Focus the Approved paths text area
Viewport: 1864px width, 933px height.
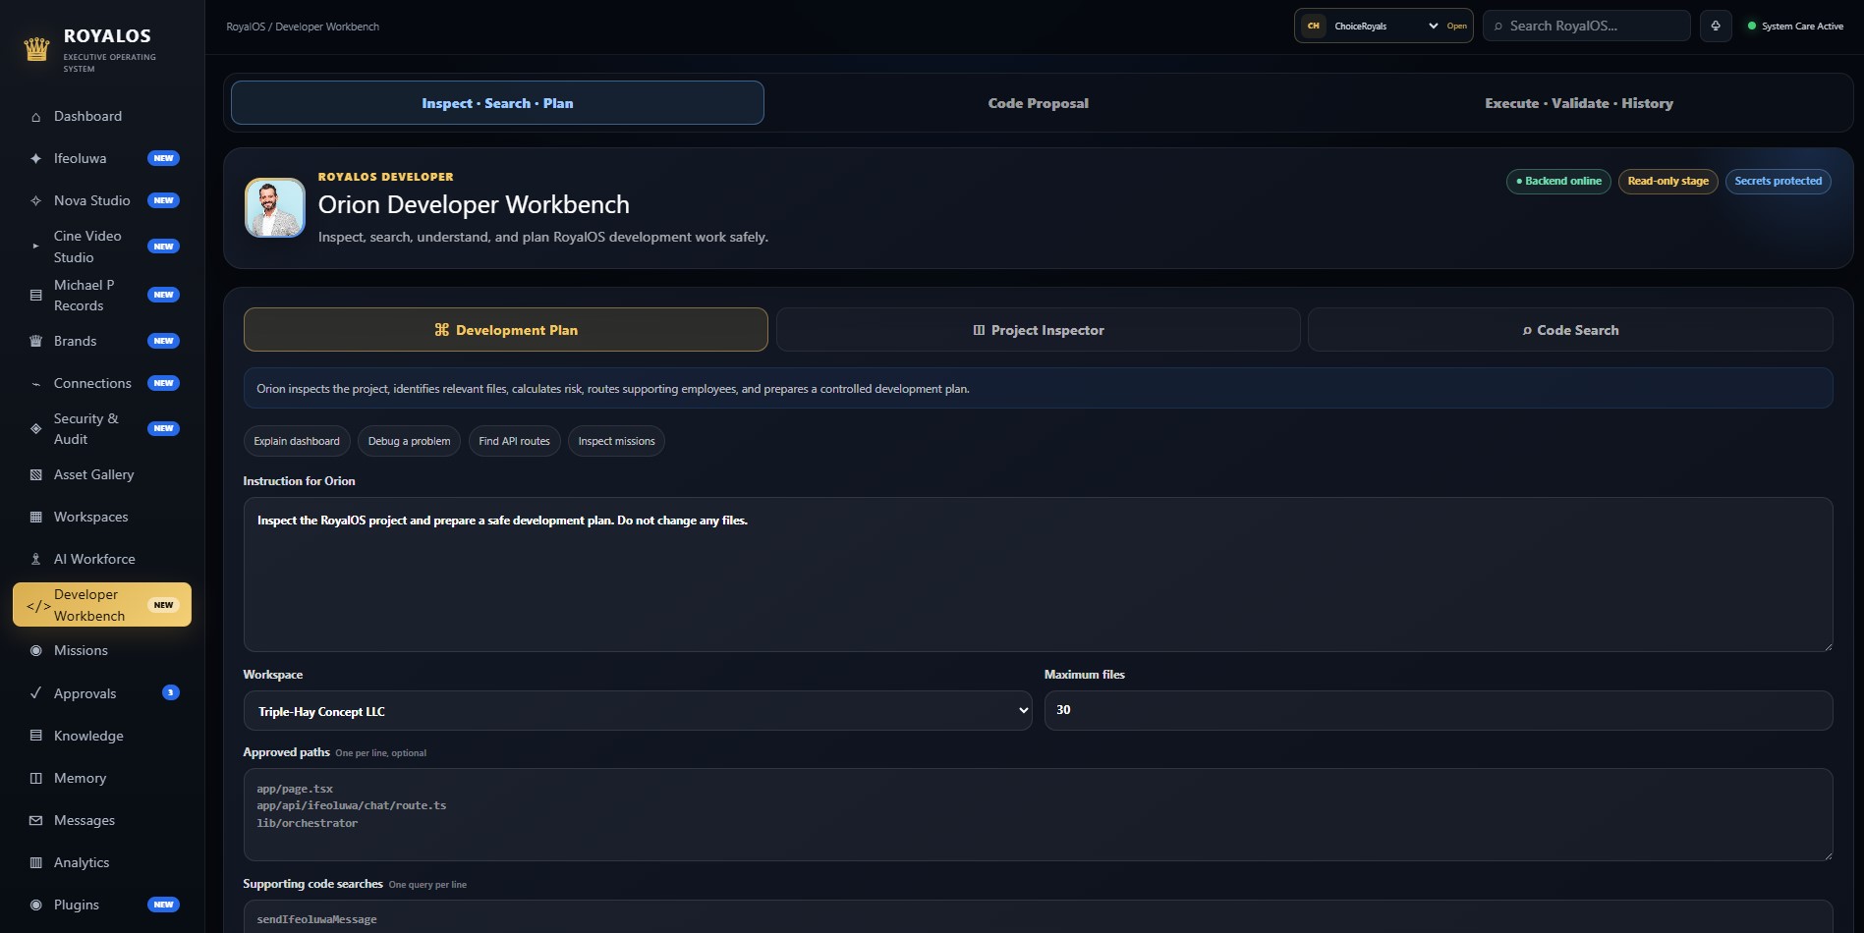click(1038, 814)
